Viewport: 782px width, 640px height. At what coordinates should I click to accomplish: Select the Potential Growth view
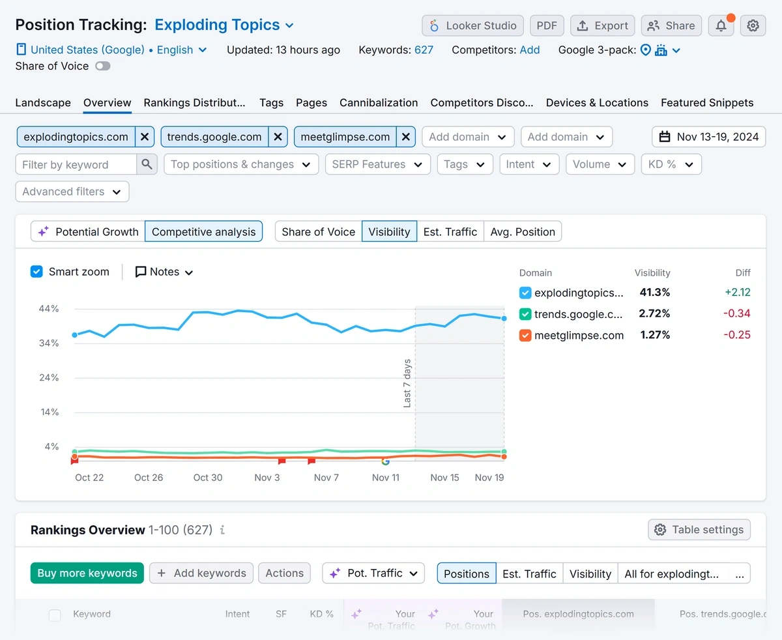[x=88, y=231]
